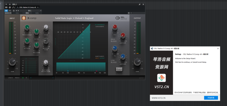Click the blue low-frequency marker on spectrum

68,71
